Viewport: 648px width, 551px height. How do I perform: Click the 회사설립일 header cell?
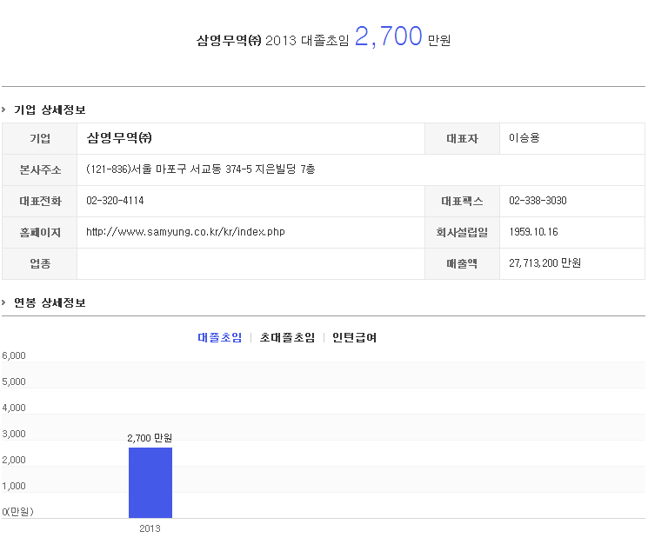pyautogui.click(x=462, y=233)
